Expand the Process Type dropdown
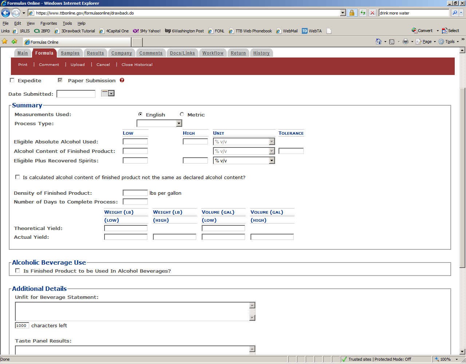The height and width of the screenshot is (364, 466). click(179, 124)
